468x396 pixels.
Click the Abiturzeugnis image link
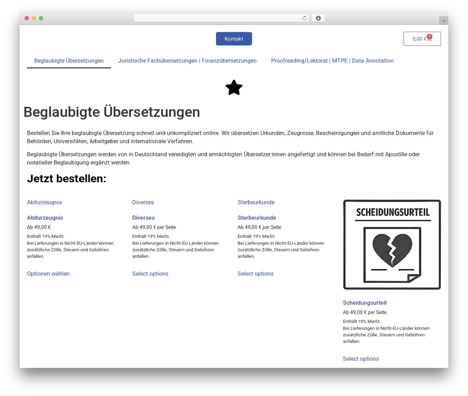click(x=44, y=202)
